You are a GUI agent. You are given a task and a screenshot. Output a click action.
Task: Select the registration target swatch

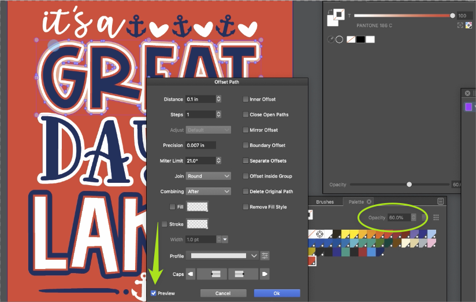(320, 234)
